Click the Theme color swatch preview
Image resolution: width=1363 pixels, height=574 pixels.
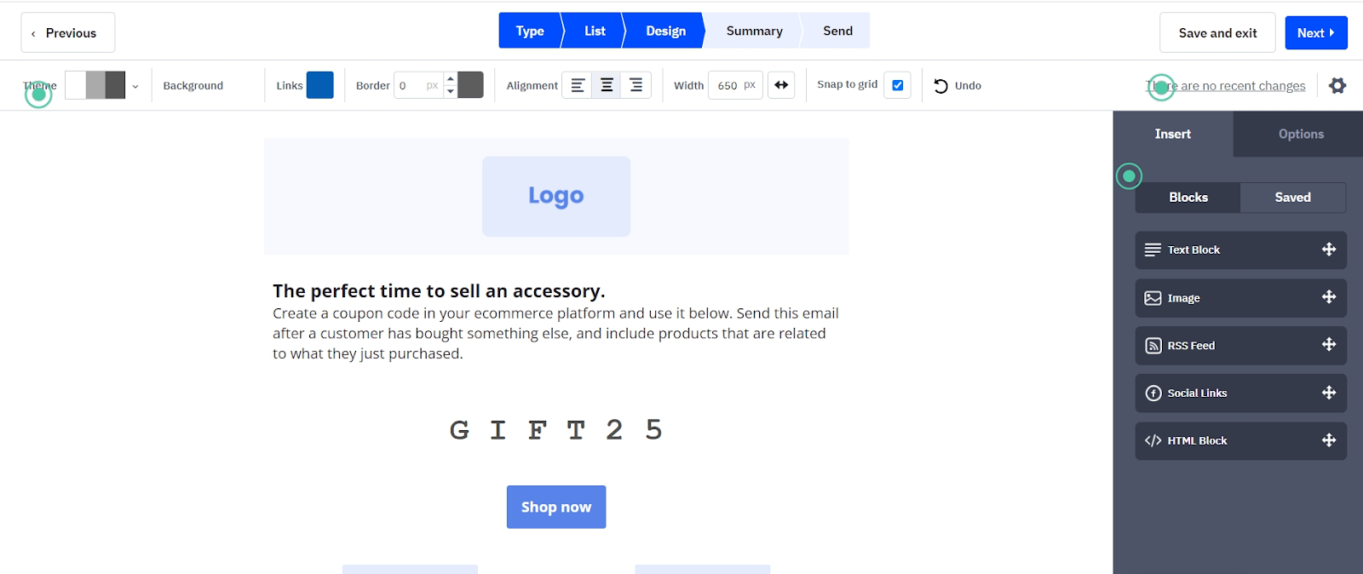click(95, 85)
